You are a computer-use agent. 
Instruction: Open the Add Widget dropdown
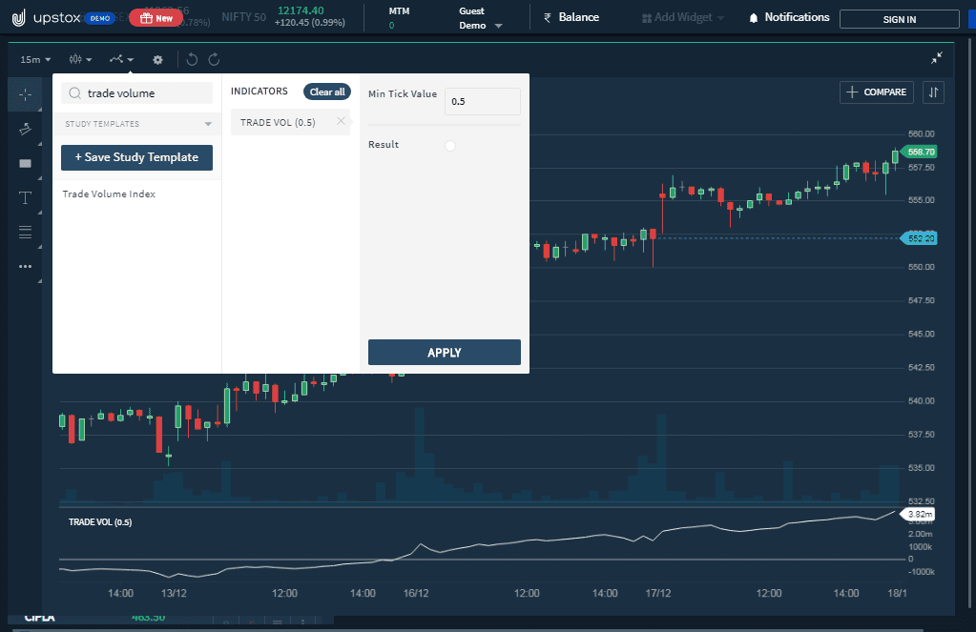pyautogui.click(x=683, y=17)
